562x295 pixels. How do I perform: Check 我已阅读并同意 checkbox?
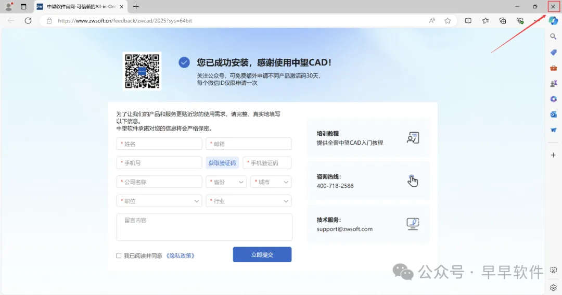(x=119, y=255)
